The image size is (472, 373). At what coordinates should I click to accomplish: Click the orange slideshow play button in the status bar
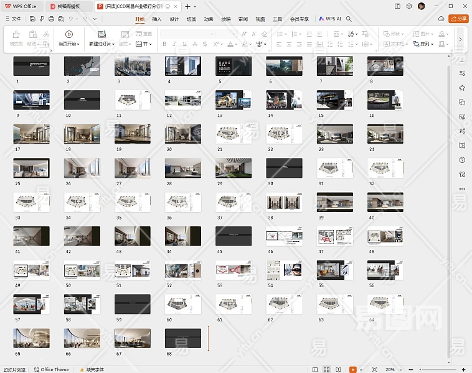tap(353, 369)
